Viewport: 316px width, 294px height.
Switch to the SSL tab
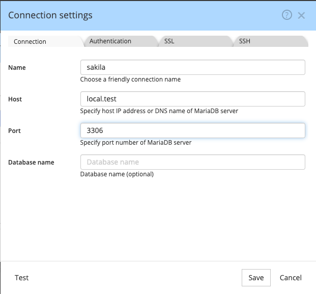click(x=195, y=41)
